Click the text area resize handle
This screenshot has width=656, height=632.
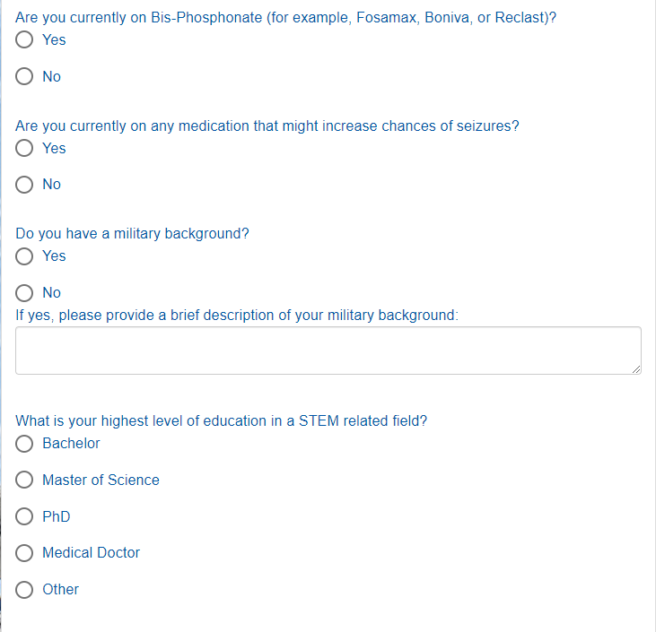[636, 368]
